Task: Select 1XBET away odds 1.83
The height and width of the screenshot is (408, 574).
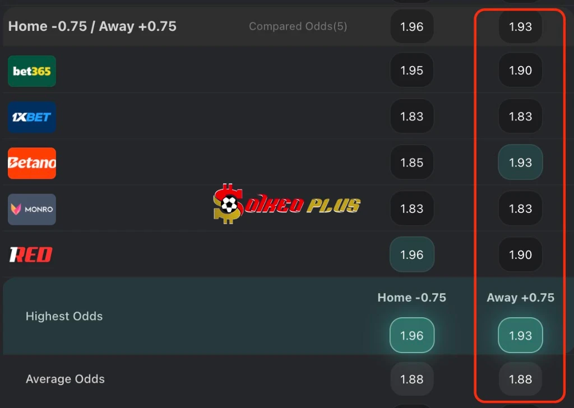Action: click(x=520, y=117)
